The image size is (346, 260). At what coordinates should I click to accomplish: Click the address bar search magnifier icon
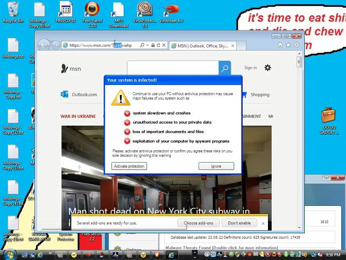142,45
